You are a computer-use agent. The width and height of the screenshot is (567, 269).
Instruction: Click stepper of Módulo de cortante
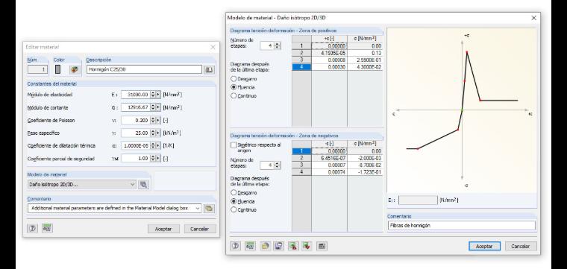tap(153, 107)
